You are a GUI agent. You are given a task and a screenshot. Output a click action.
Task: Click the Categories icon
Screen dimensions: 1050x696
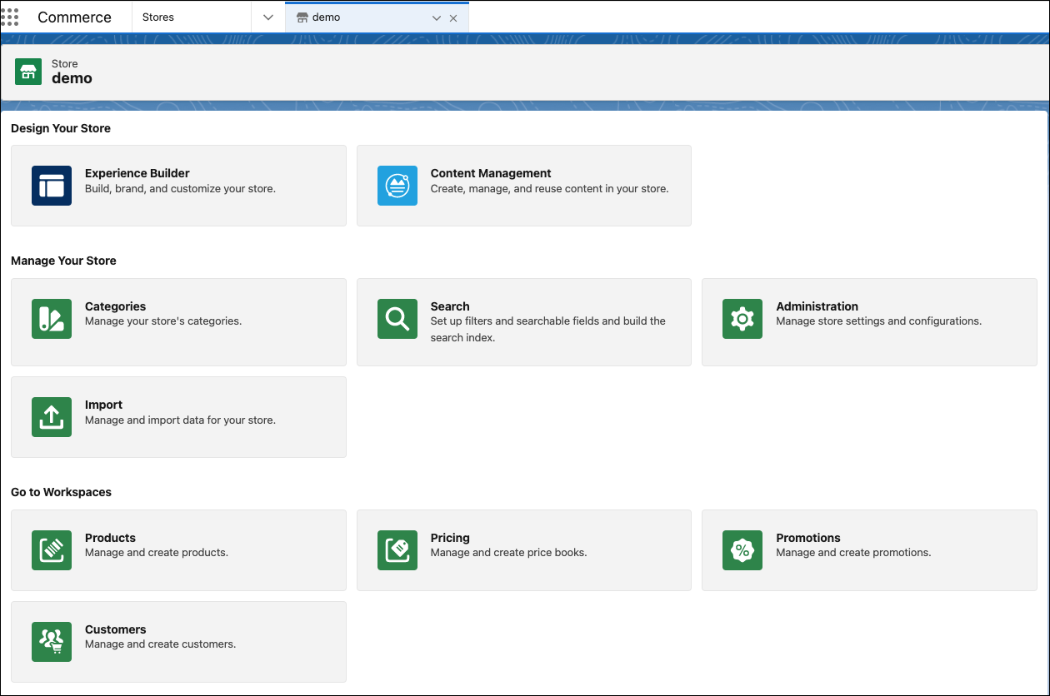pos(52,319)
